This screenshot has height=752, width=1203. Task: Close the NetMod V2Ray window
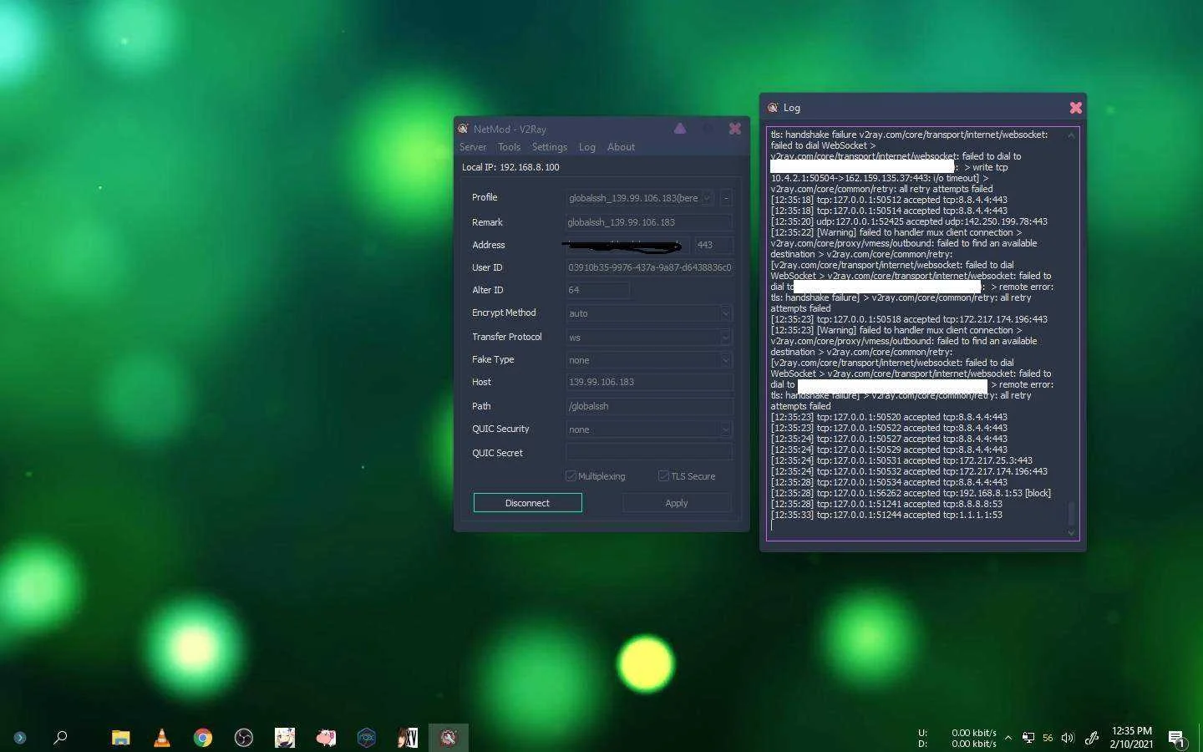[735, 129]
